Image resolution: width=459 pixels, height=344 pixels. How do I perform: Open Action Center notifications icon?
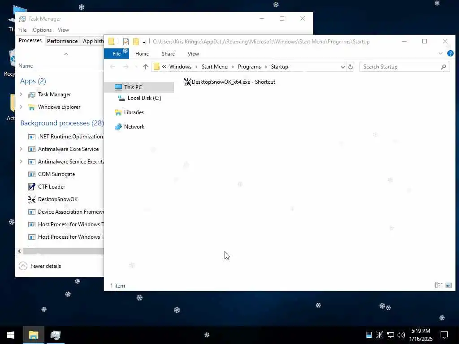[x=444, y=335]
